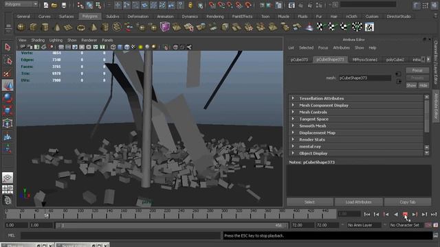The image size is (440, 247).
Task: Toggle the miscellaneous question-mark selection mask
Action: pyautogui.click(x=180, y=5)
